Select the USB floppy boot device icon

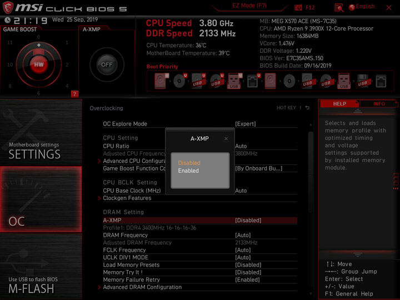point(363,81)
